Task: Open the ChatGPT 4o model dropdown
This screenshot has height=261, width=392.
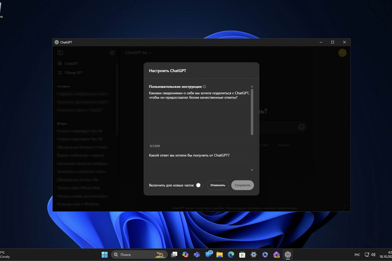Action: click(138, 53)
